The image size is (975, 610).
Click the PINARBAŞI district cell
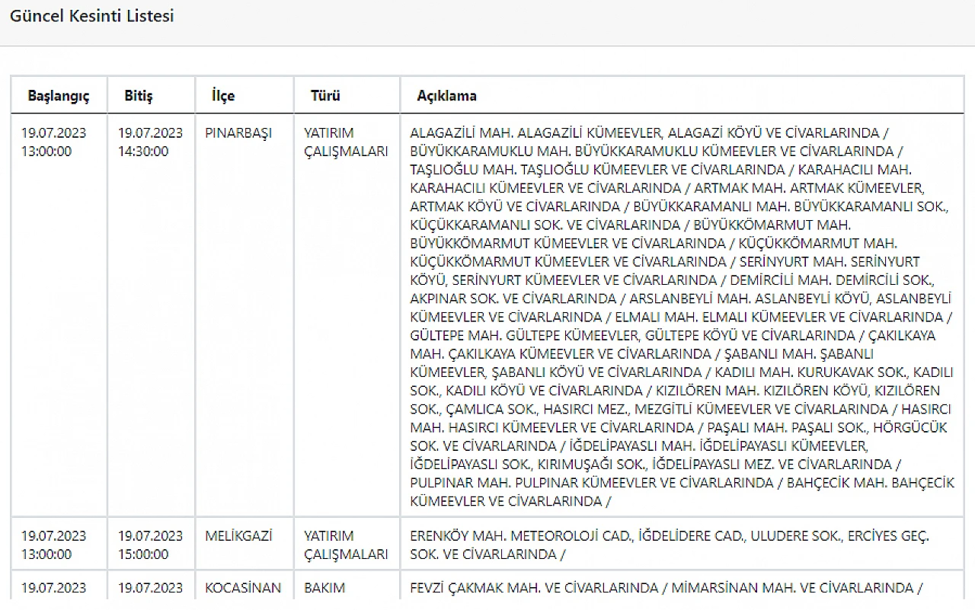click(x=238, y=133)
